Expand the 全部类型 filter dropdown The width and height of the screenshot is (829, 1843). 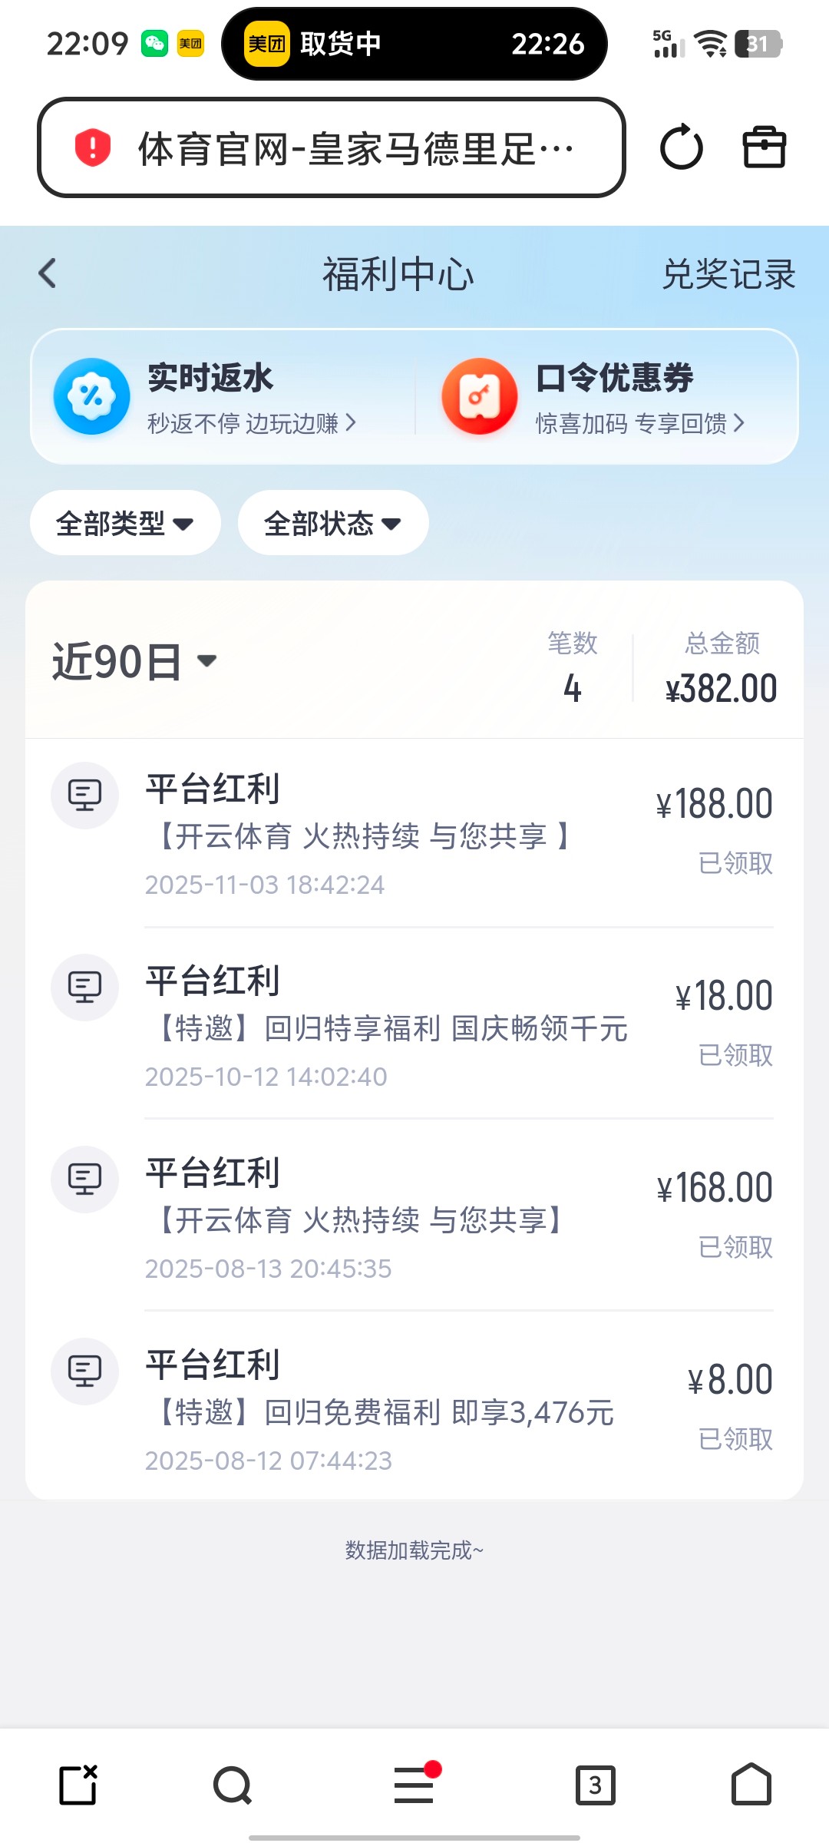tap(125, 524)
